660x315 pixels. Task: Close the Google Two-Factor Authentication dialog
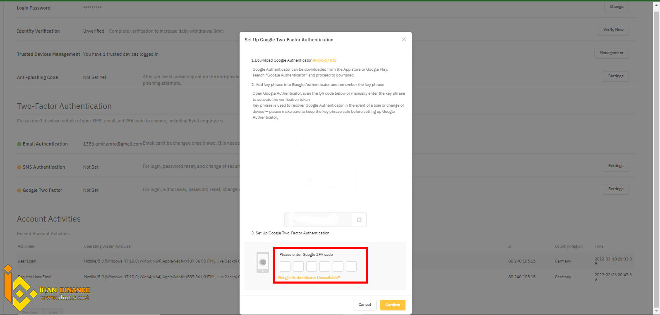403,39
